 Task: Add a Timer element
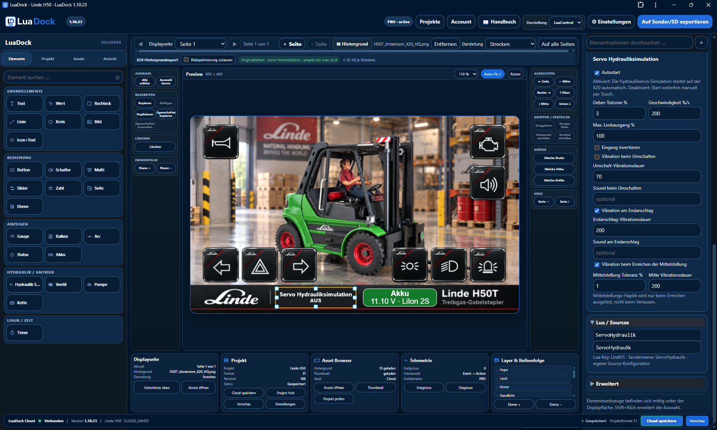tap(25, 333)
